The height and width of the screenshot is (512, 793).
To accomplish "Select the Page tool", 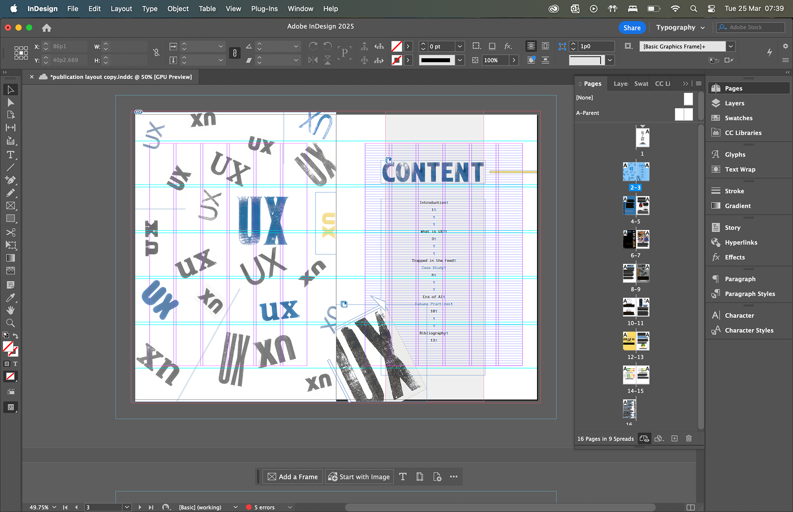I will 11,115.
